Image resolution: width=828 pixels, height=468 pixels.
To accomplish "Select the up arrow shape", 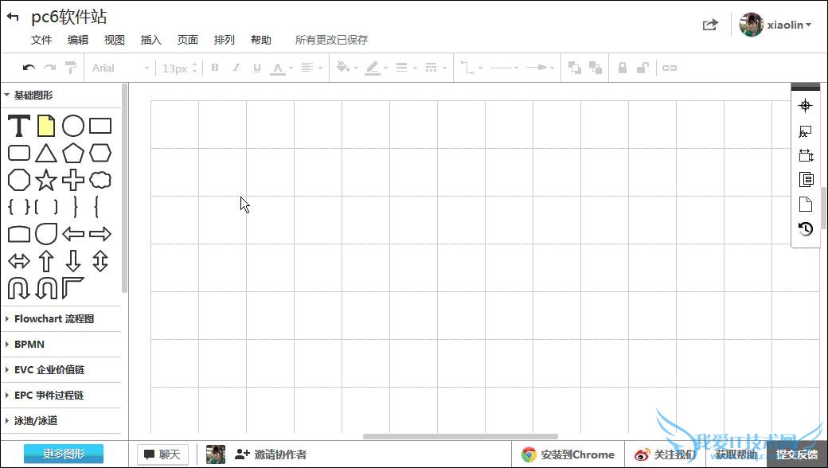I will click(46, 261).
